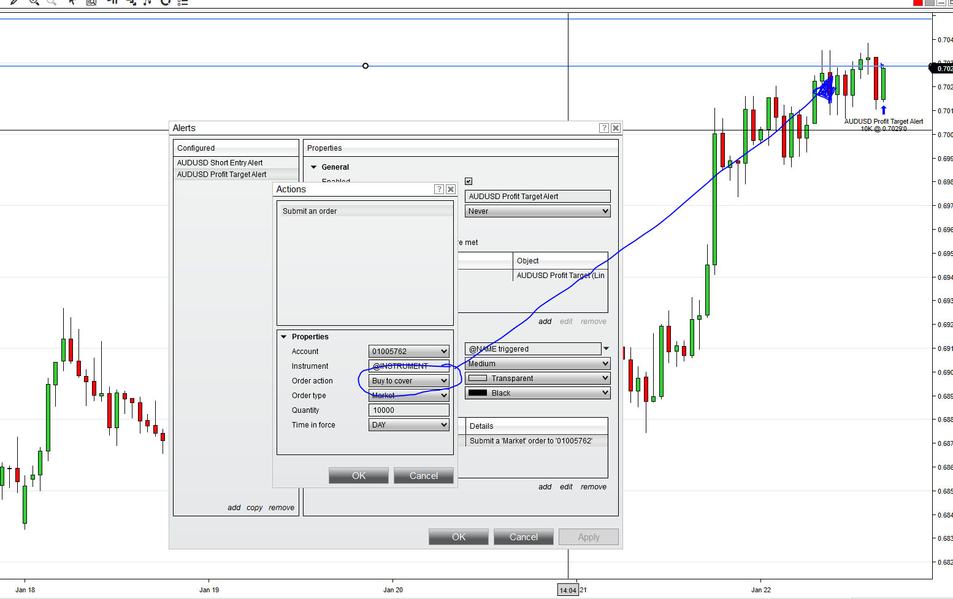Select the cursor pointer tool
The height and width of the screenshot is (599, 953).
(x=72, y=2)
